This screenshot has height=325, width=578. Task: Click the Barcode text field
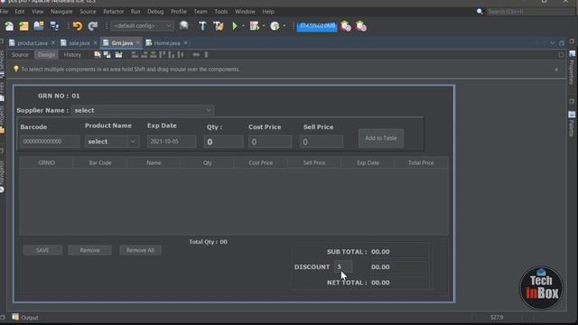pos(50,142)
